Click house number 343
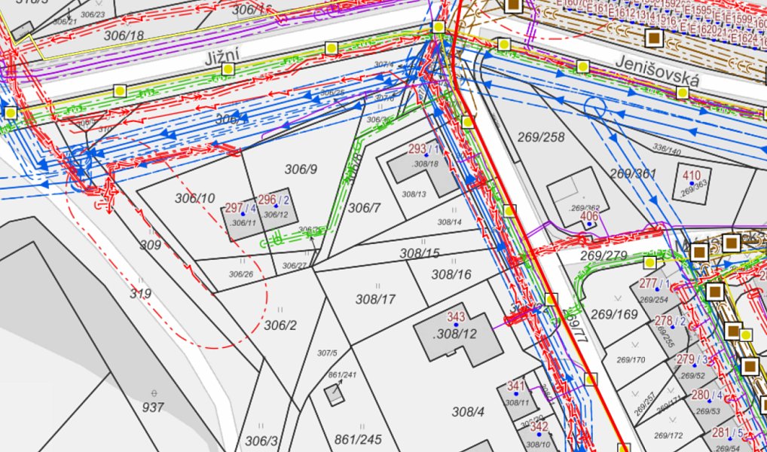 pyautogui.click(x=456, y=316)
